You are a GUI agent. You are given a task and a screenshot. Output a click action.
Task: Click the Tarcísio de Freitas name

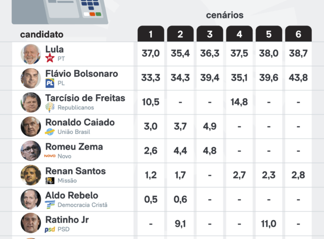click(85, 98)
